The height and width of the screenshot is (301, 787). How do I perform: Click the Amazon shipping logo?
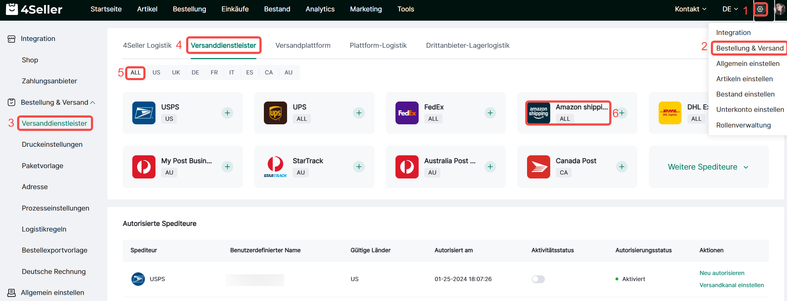538,113
